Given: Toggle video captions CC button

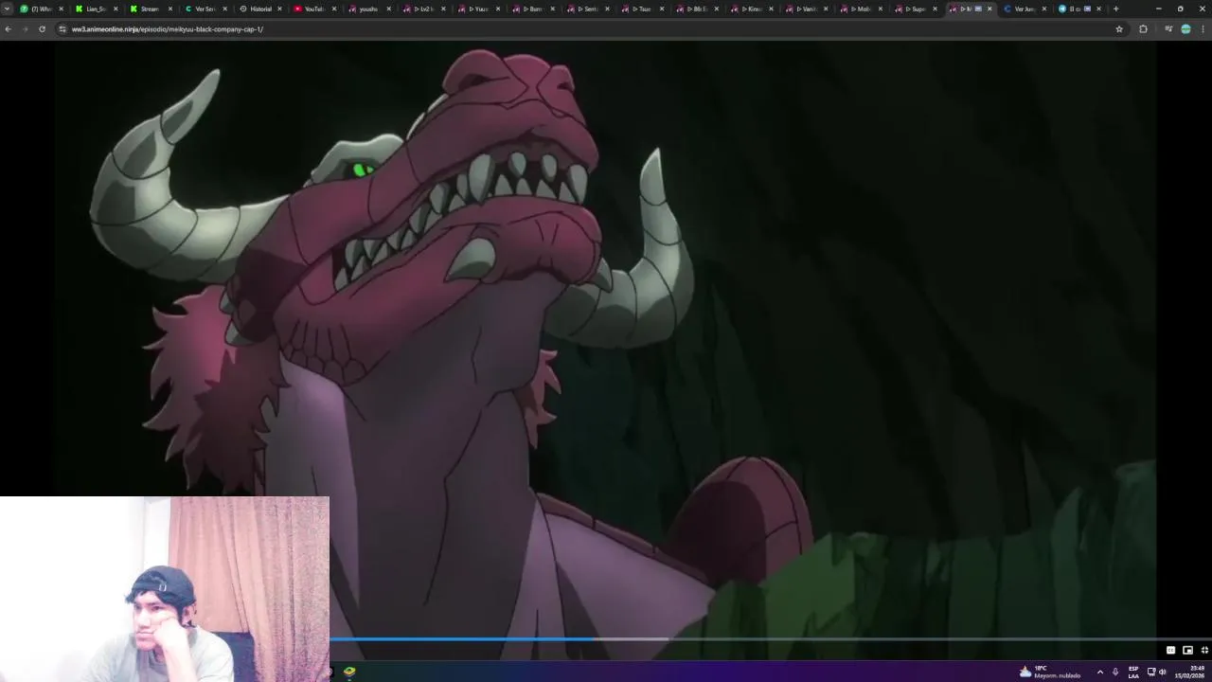Looking at the screenshot, I should coord(1170,650).
